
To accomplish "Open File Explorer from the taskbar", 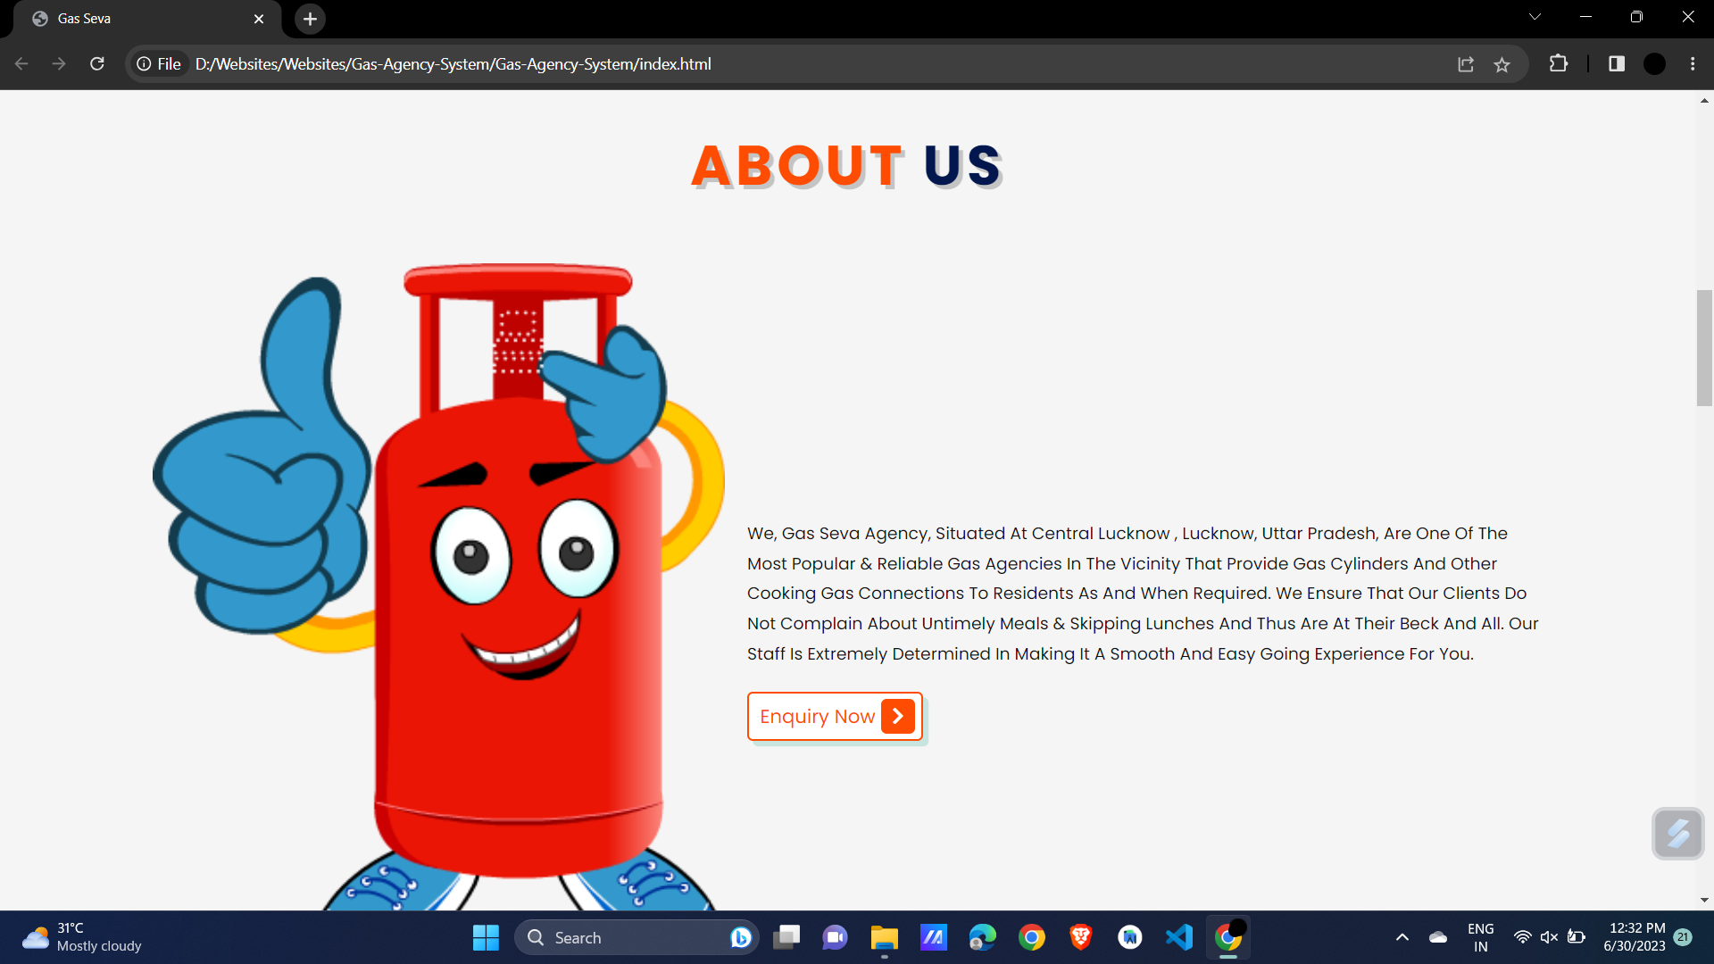I will [x=884, y=937].
